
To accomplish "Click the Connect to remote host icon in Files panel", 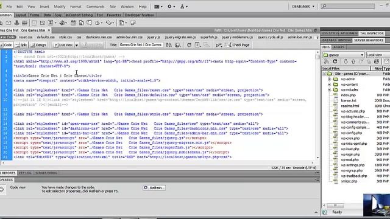I will [327, 61].
